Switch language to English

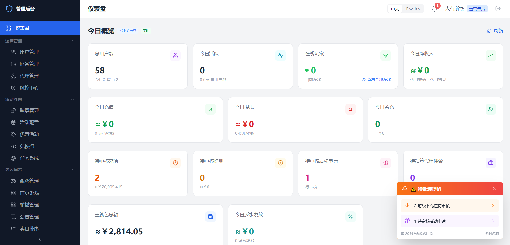click(413, 9)
